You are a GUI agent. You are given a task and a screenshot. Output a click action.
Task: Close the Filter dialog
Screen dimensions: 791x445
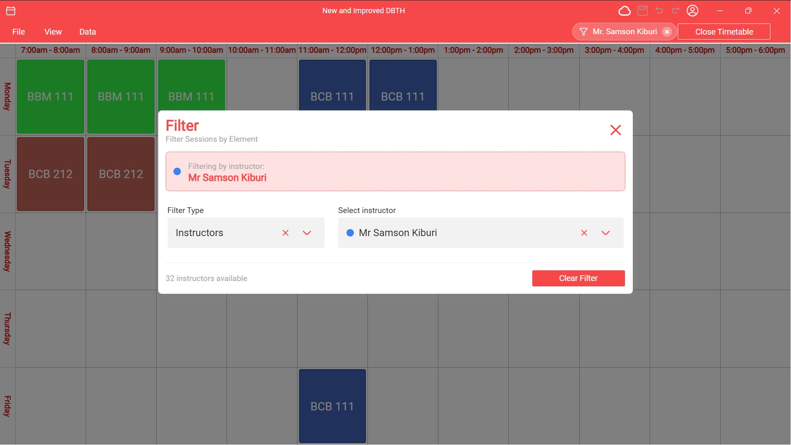[x=615, y=130]
